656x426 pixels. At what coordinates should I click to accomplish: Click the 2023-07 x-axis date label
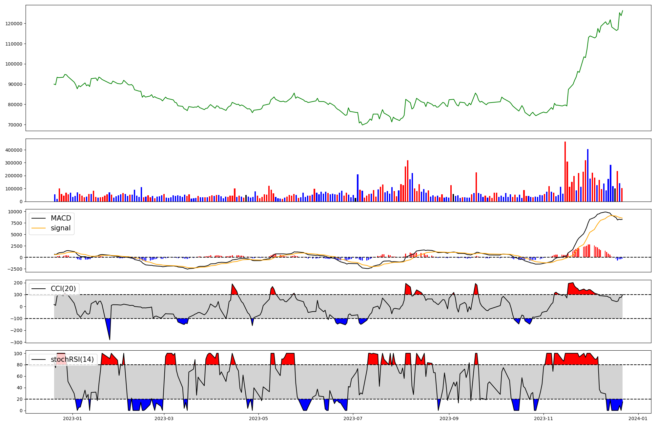point(353,418)
